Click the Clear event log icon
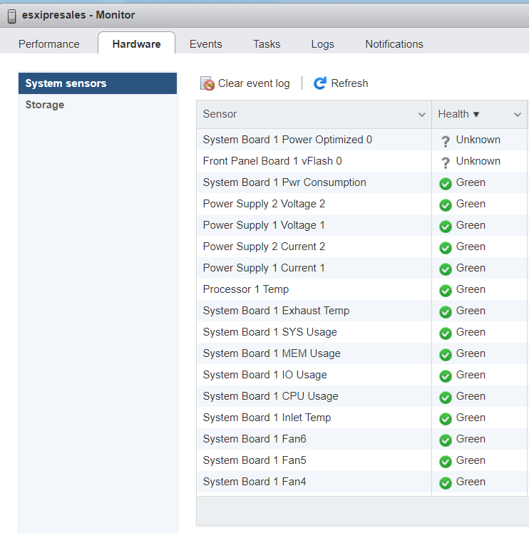 207,83
